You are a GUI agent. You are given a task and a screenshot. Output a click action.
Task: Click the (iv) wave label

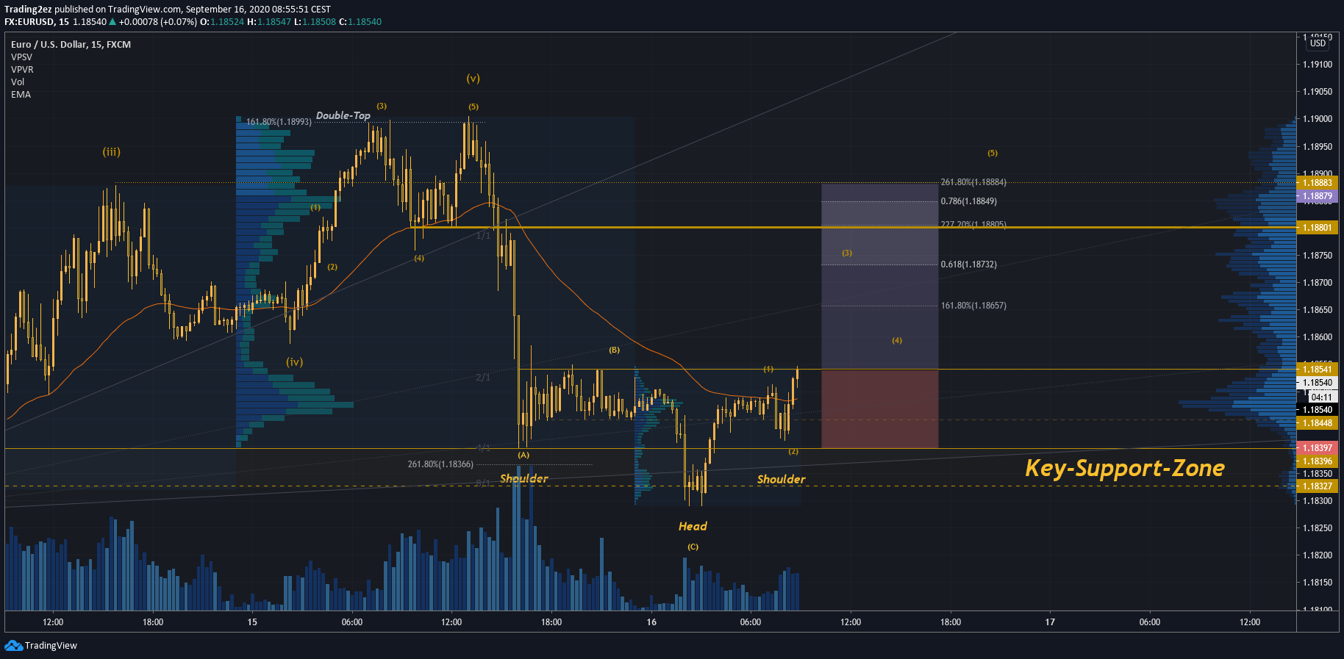294,362
